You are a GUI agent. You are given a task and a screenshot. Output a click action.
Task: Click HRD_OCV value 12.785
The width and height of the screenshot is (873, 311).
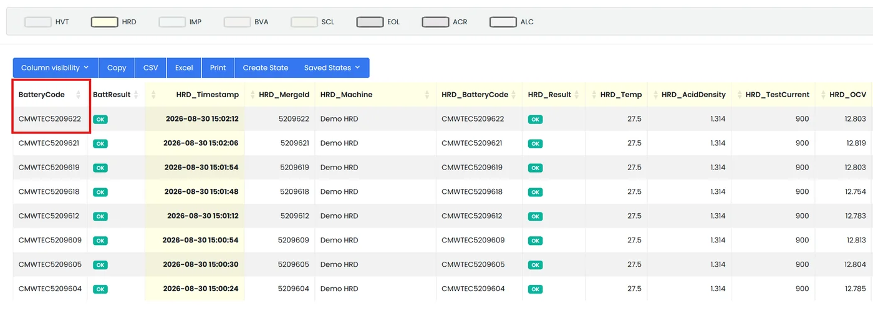pos(856,289)
